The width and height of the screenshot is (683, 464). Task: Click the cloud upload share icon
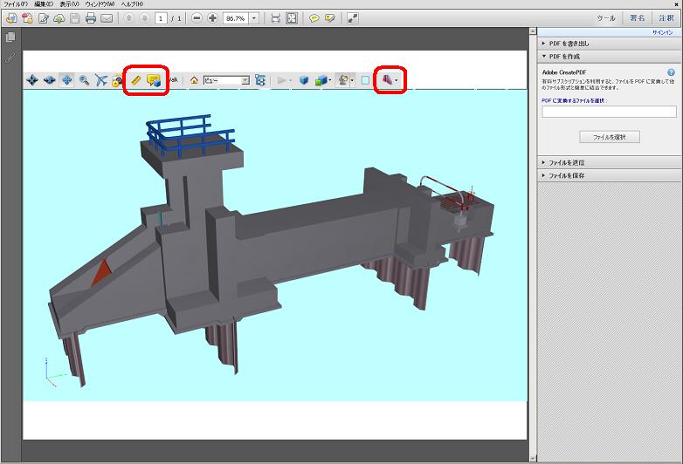(x=59, y=18)
